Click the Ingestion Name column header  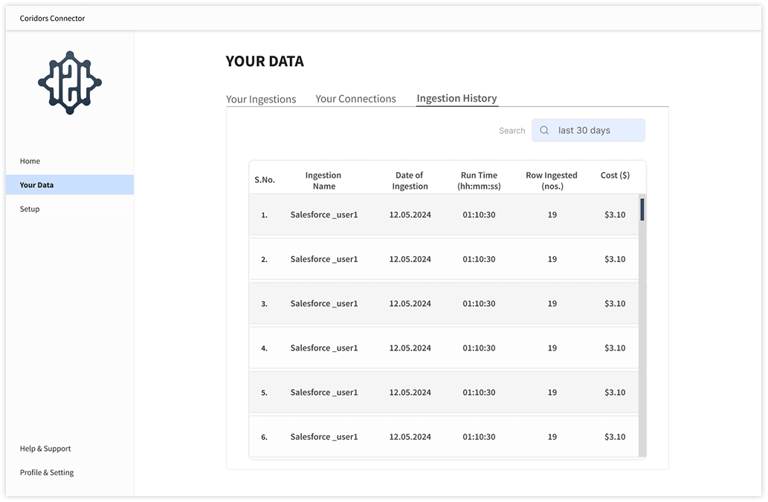[323, 180]
